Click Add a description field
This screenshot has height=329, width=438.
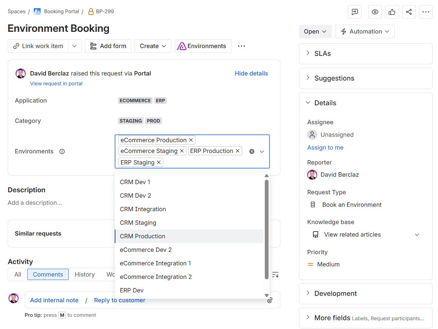35,203
